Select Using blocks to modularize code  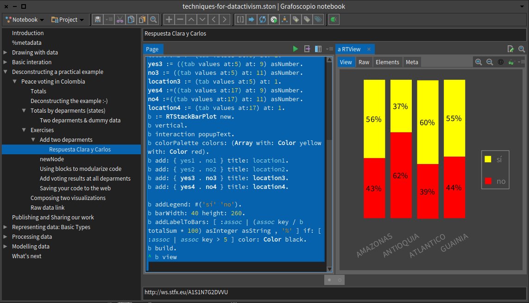click(81, 169)
